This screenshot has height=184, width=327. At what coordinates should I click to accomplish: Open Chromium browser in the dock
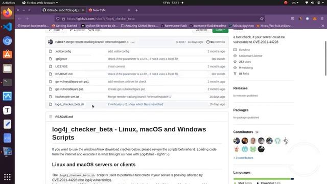tap(7, 41)
